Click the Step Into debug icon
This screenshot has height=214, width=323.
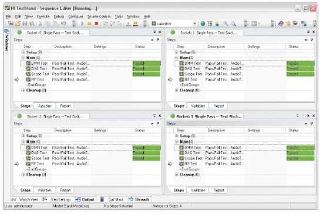(x=105, y=24)
